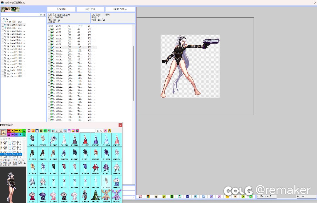Select costume thumbnail 21900

tap(117, 182)
